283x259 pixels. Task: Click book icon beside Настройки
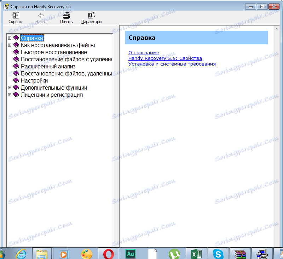(16, 80)
